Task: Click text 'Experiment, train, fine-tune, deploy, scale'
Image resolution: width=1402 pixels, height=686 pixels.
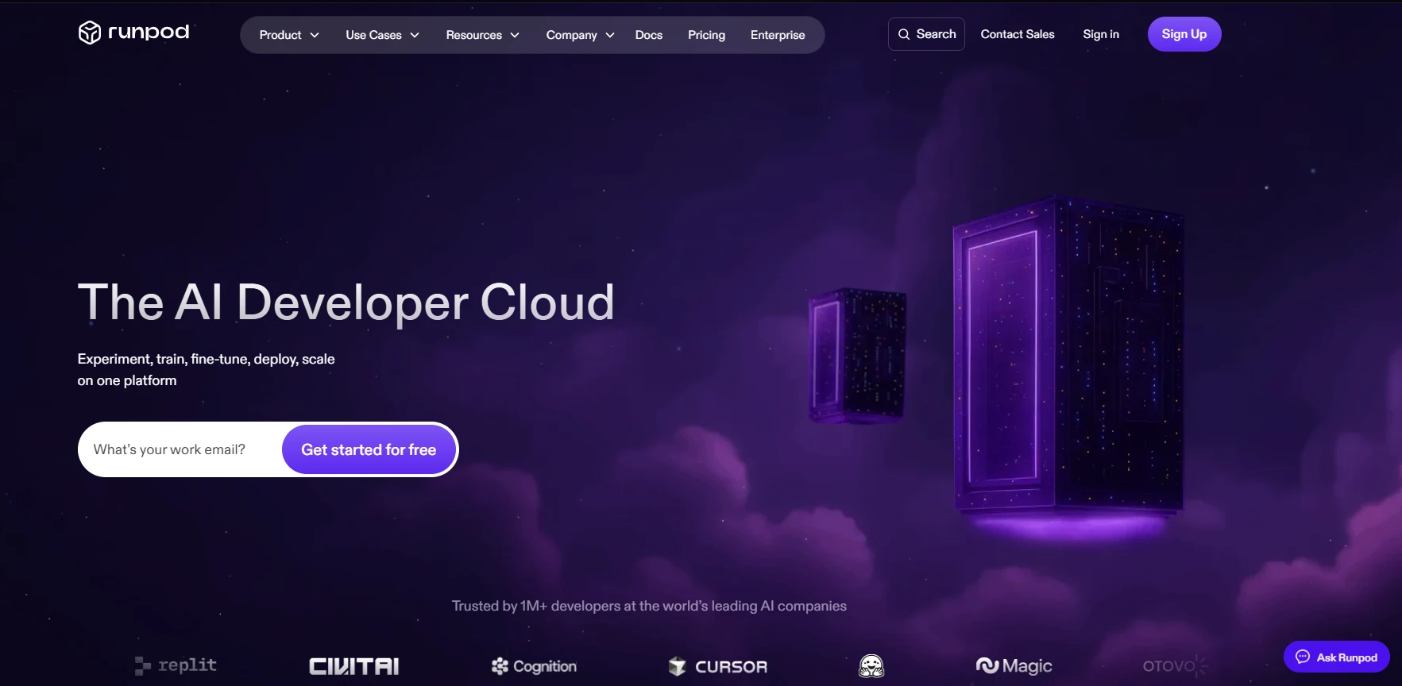Action: 206,359
